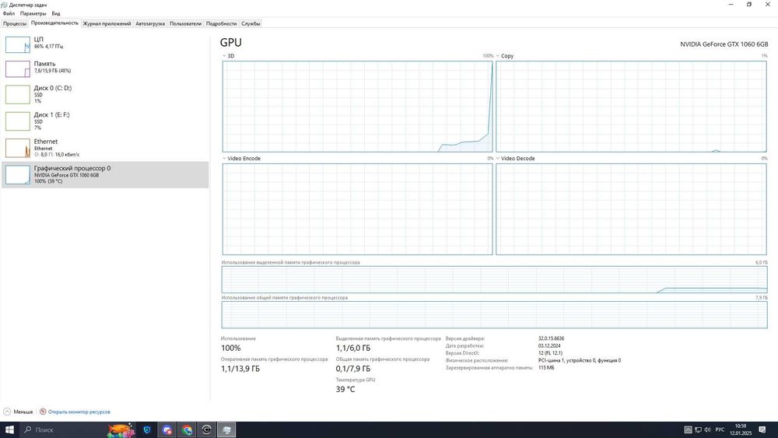Select Графический процессор 0 entry
Screen dimensions: 778x438
pos(105,174)
